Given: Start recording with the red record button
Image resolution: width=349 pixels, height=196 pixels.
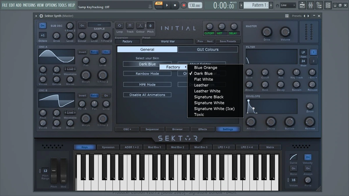Looking at the screenshot, I should (x=184, y=5).
